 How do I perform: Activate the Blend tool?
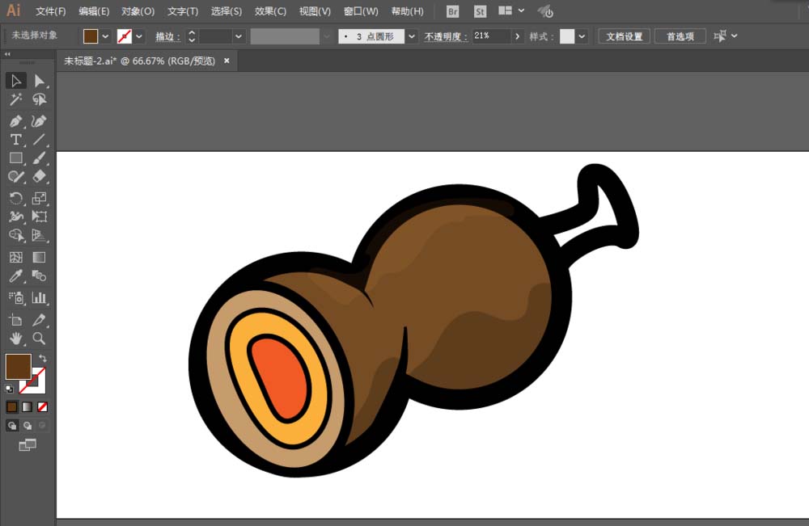coord(39,276)
